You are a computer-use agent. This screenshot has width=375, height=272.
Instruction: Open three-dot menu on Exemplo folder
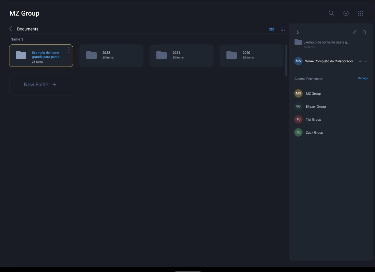pos(69,50)
